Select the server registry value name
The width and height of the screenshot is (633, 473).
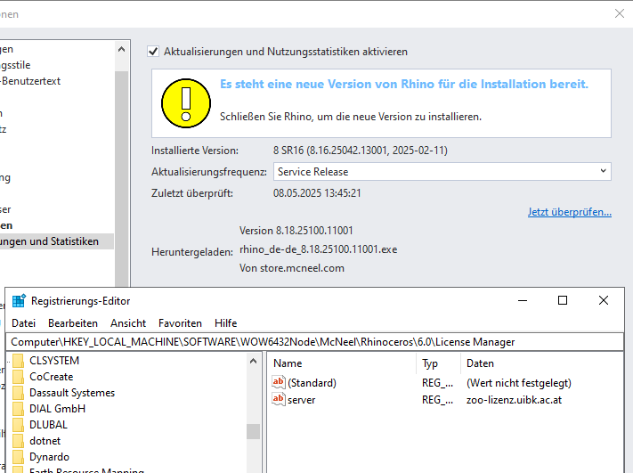tap(301, 400)
